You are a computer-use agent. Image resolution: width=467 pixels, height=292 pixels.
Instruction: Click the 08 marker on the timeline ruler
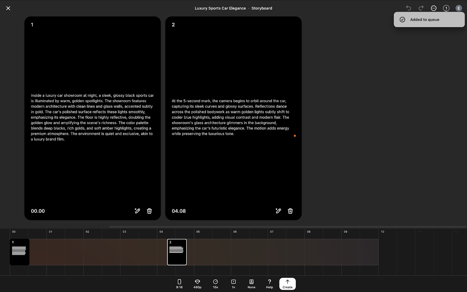point(309,232)
